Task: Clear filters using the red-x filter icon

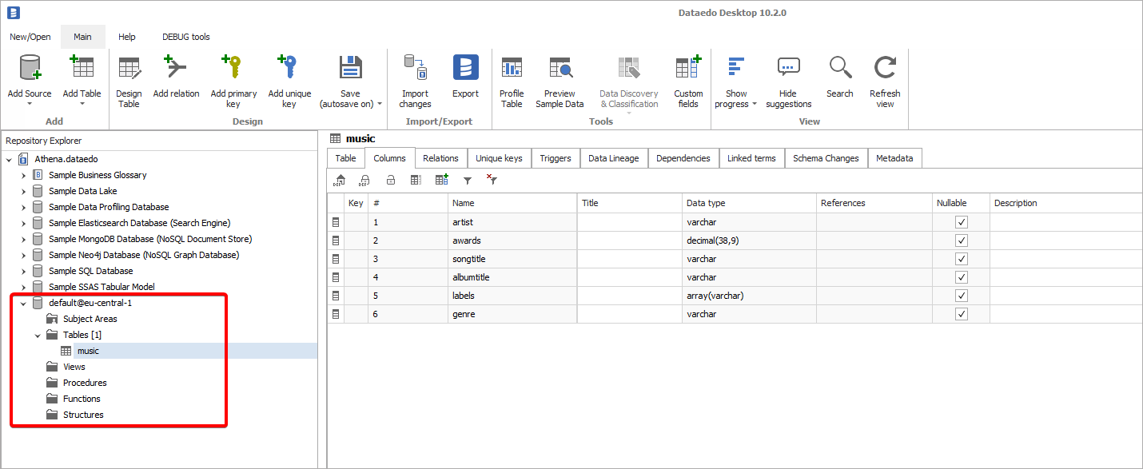Action: (x=491, y=180)
